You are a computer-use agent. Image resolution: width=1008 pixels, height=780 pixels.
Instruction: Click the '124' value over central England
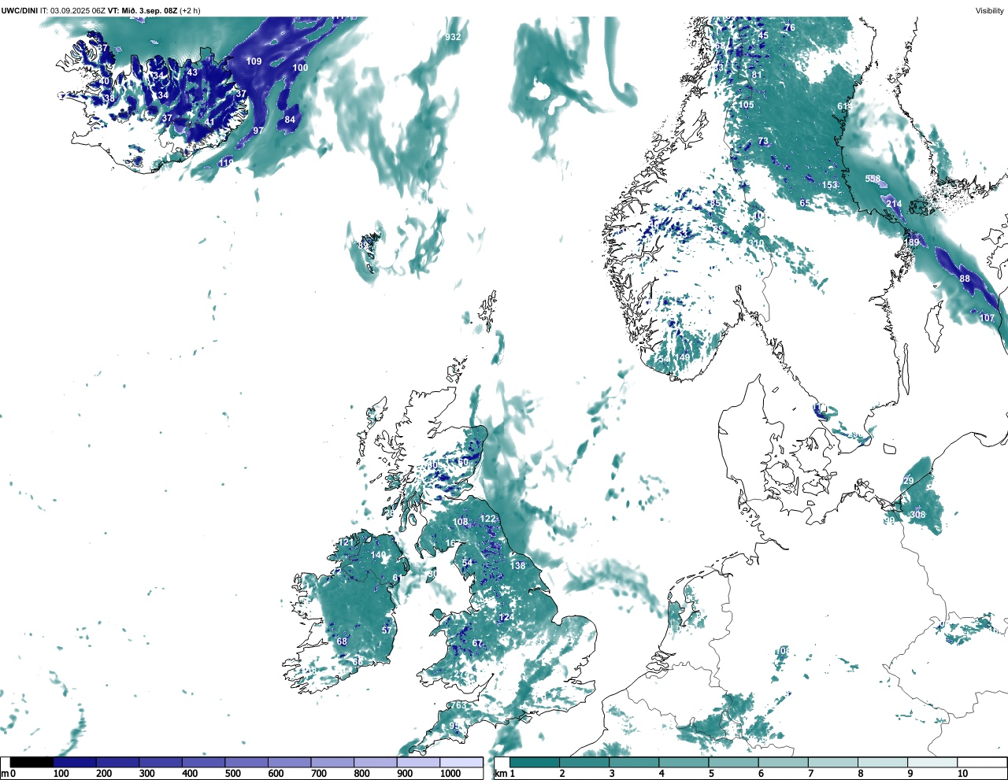pos(506,617)
